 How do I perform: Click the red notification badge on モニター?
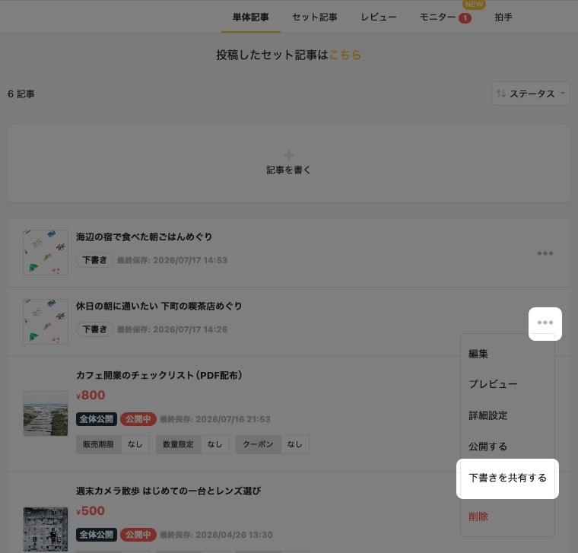pos(465,17)
